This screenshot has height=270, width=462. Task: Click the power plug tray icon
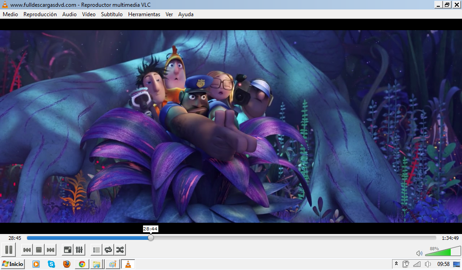click(406, 264)
